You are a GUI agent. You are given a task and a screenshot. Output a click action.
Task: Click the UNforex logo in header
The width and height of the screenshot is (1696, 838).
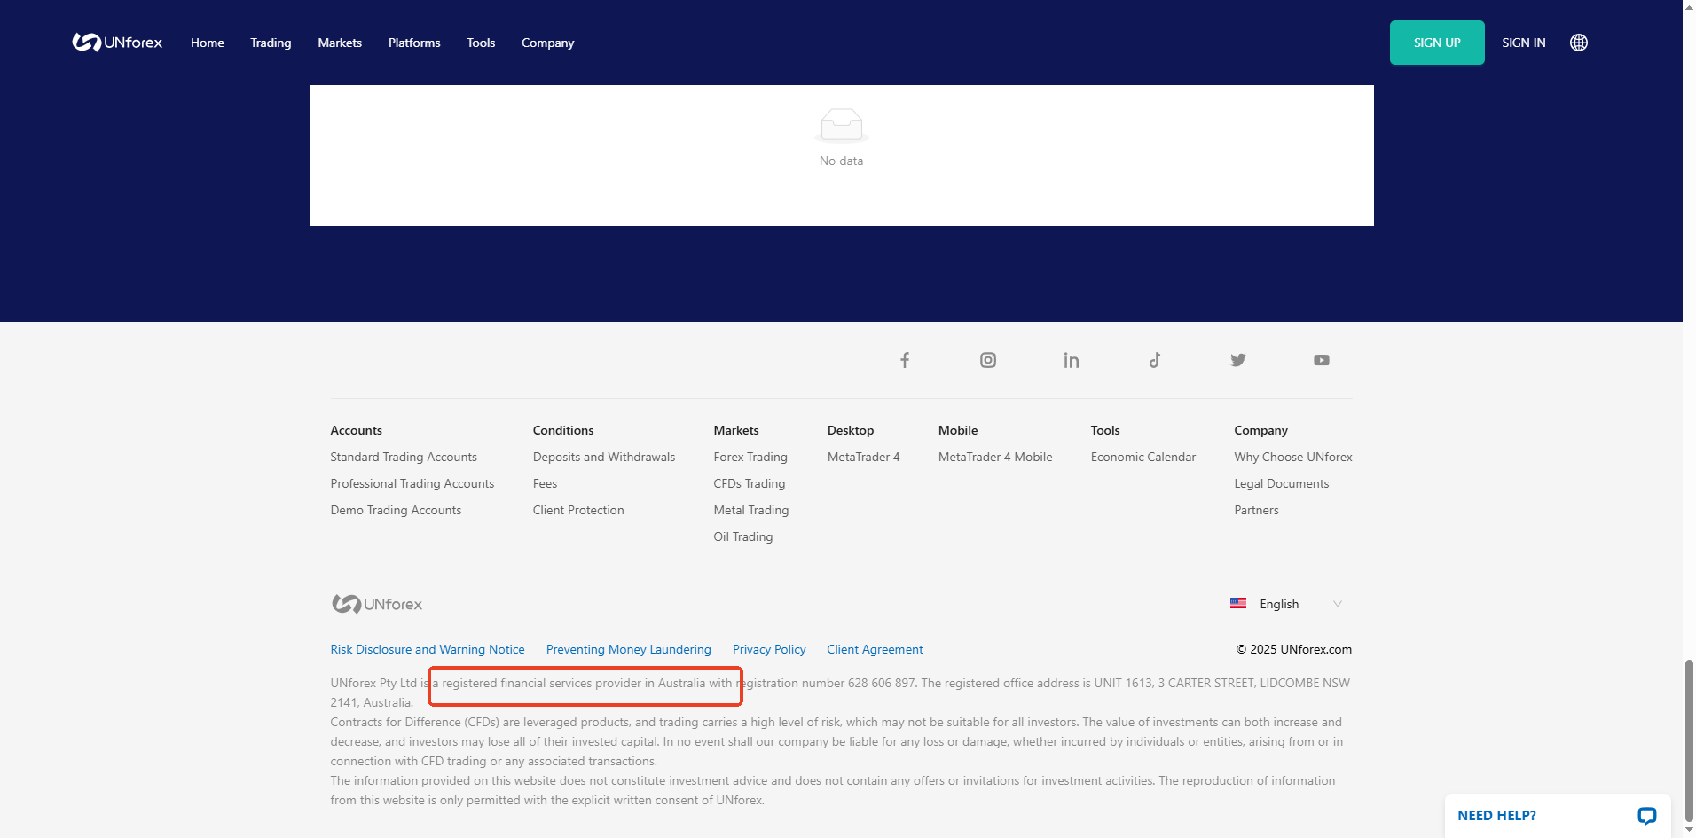(117, 43)
